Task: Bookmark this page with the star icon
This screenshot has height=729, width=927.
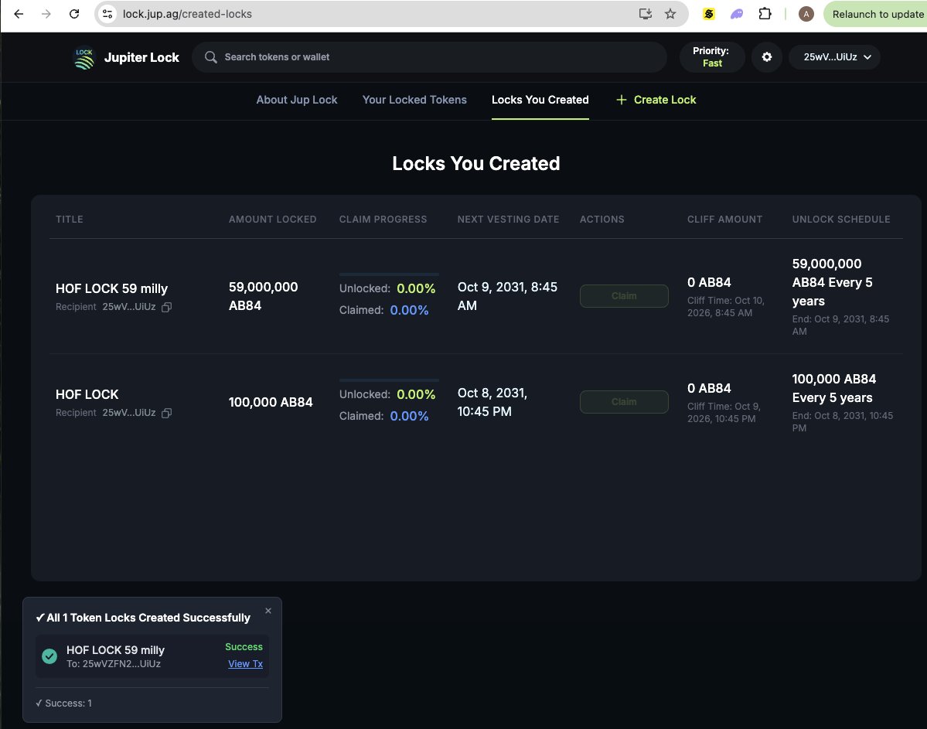Action: coord(670,14)
